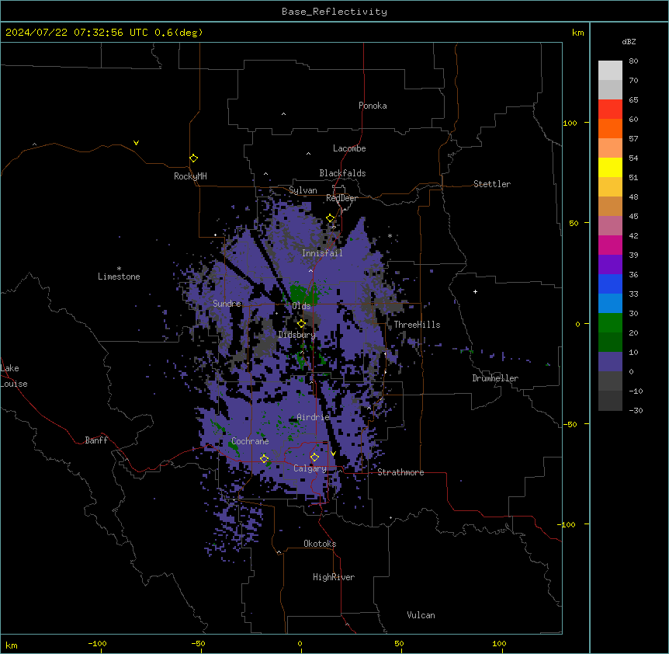Click the ThreeHills city label
Viewport: 669px width, 654px height.
coord(417,325)
